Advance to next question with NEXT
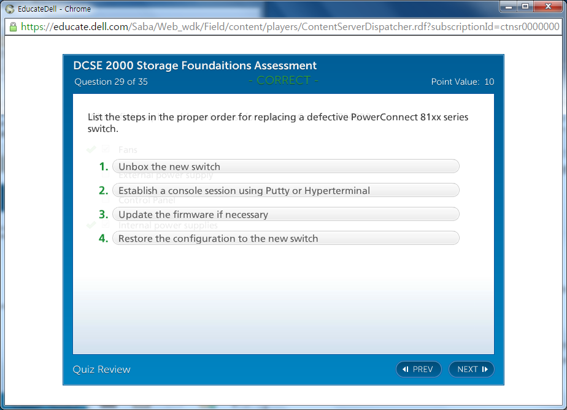 pos(471,369)
